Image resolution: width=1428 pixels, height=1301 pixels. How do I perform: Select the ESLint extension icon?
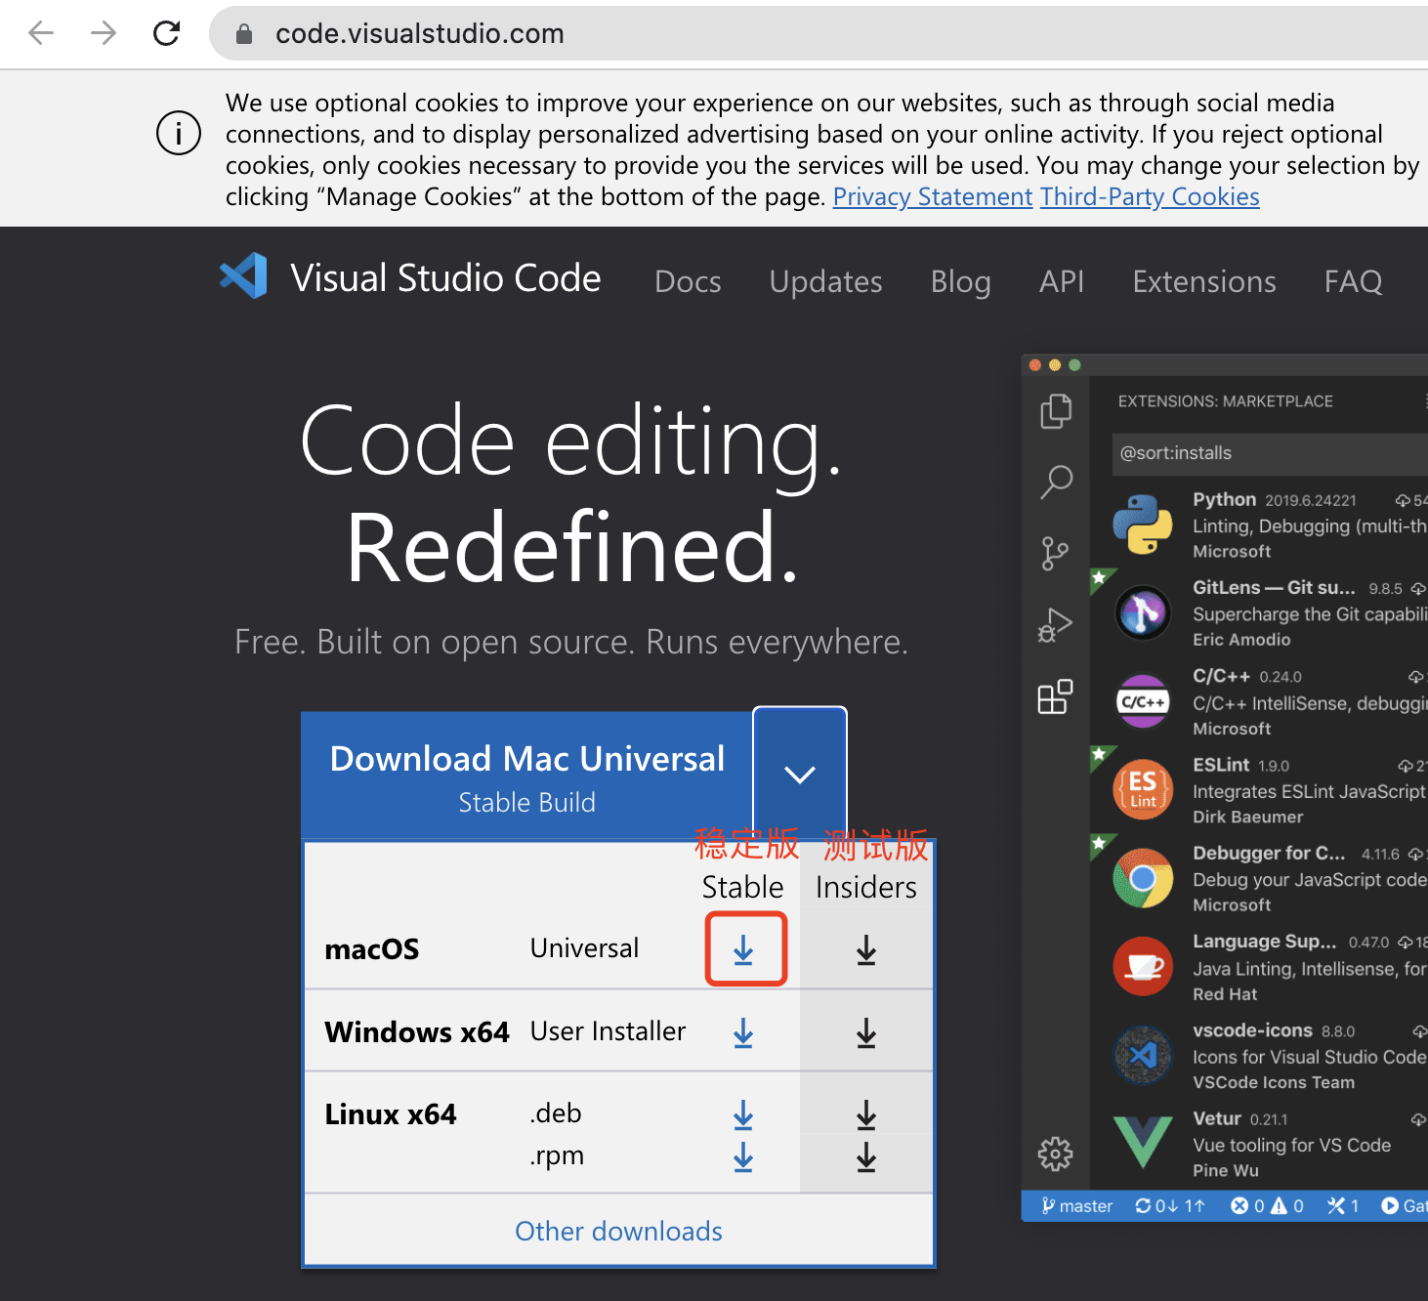point(1143,789)
